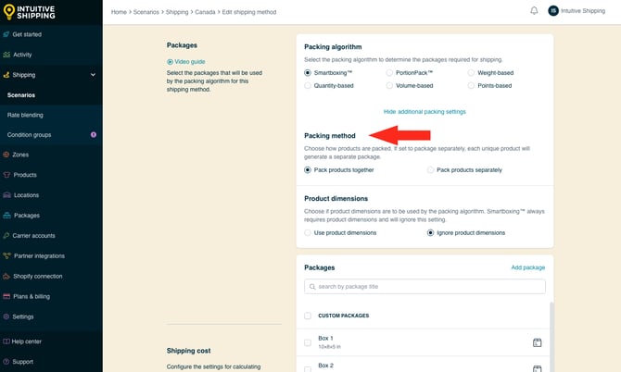Choose Pack products separately option
The width and height of the screenshot is (621, 372).
(x=430, y=170)
